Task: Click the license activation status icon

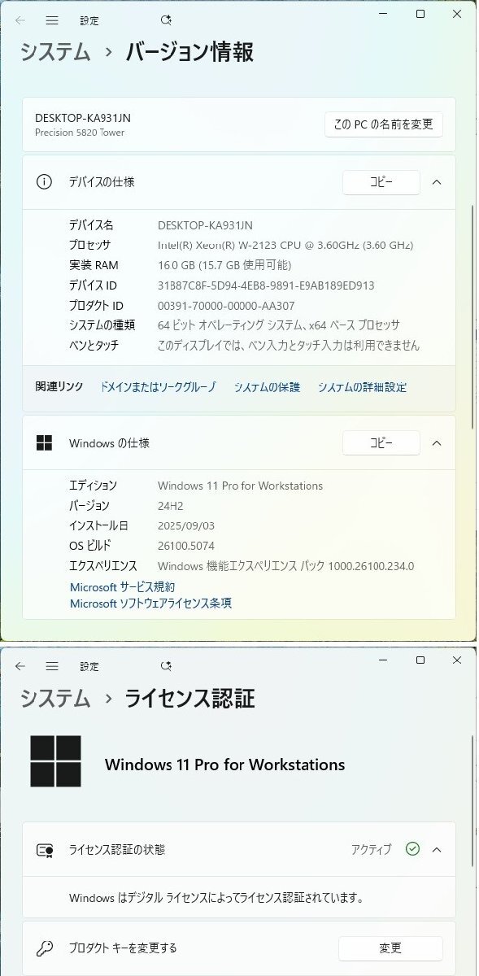Action: pos(45,850)
